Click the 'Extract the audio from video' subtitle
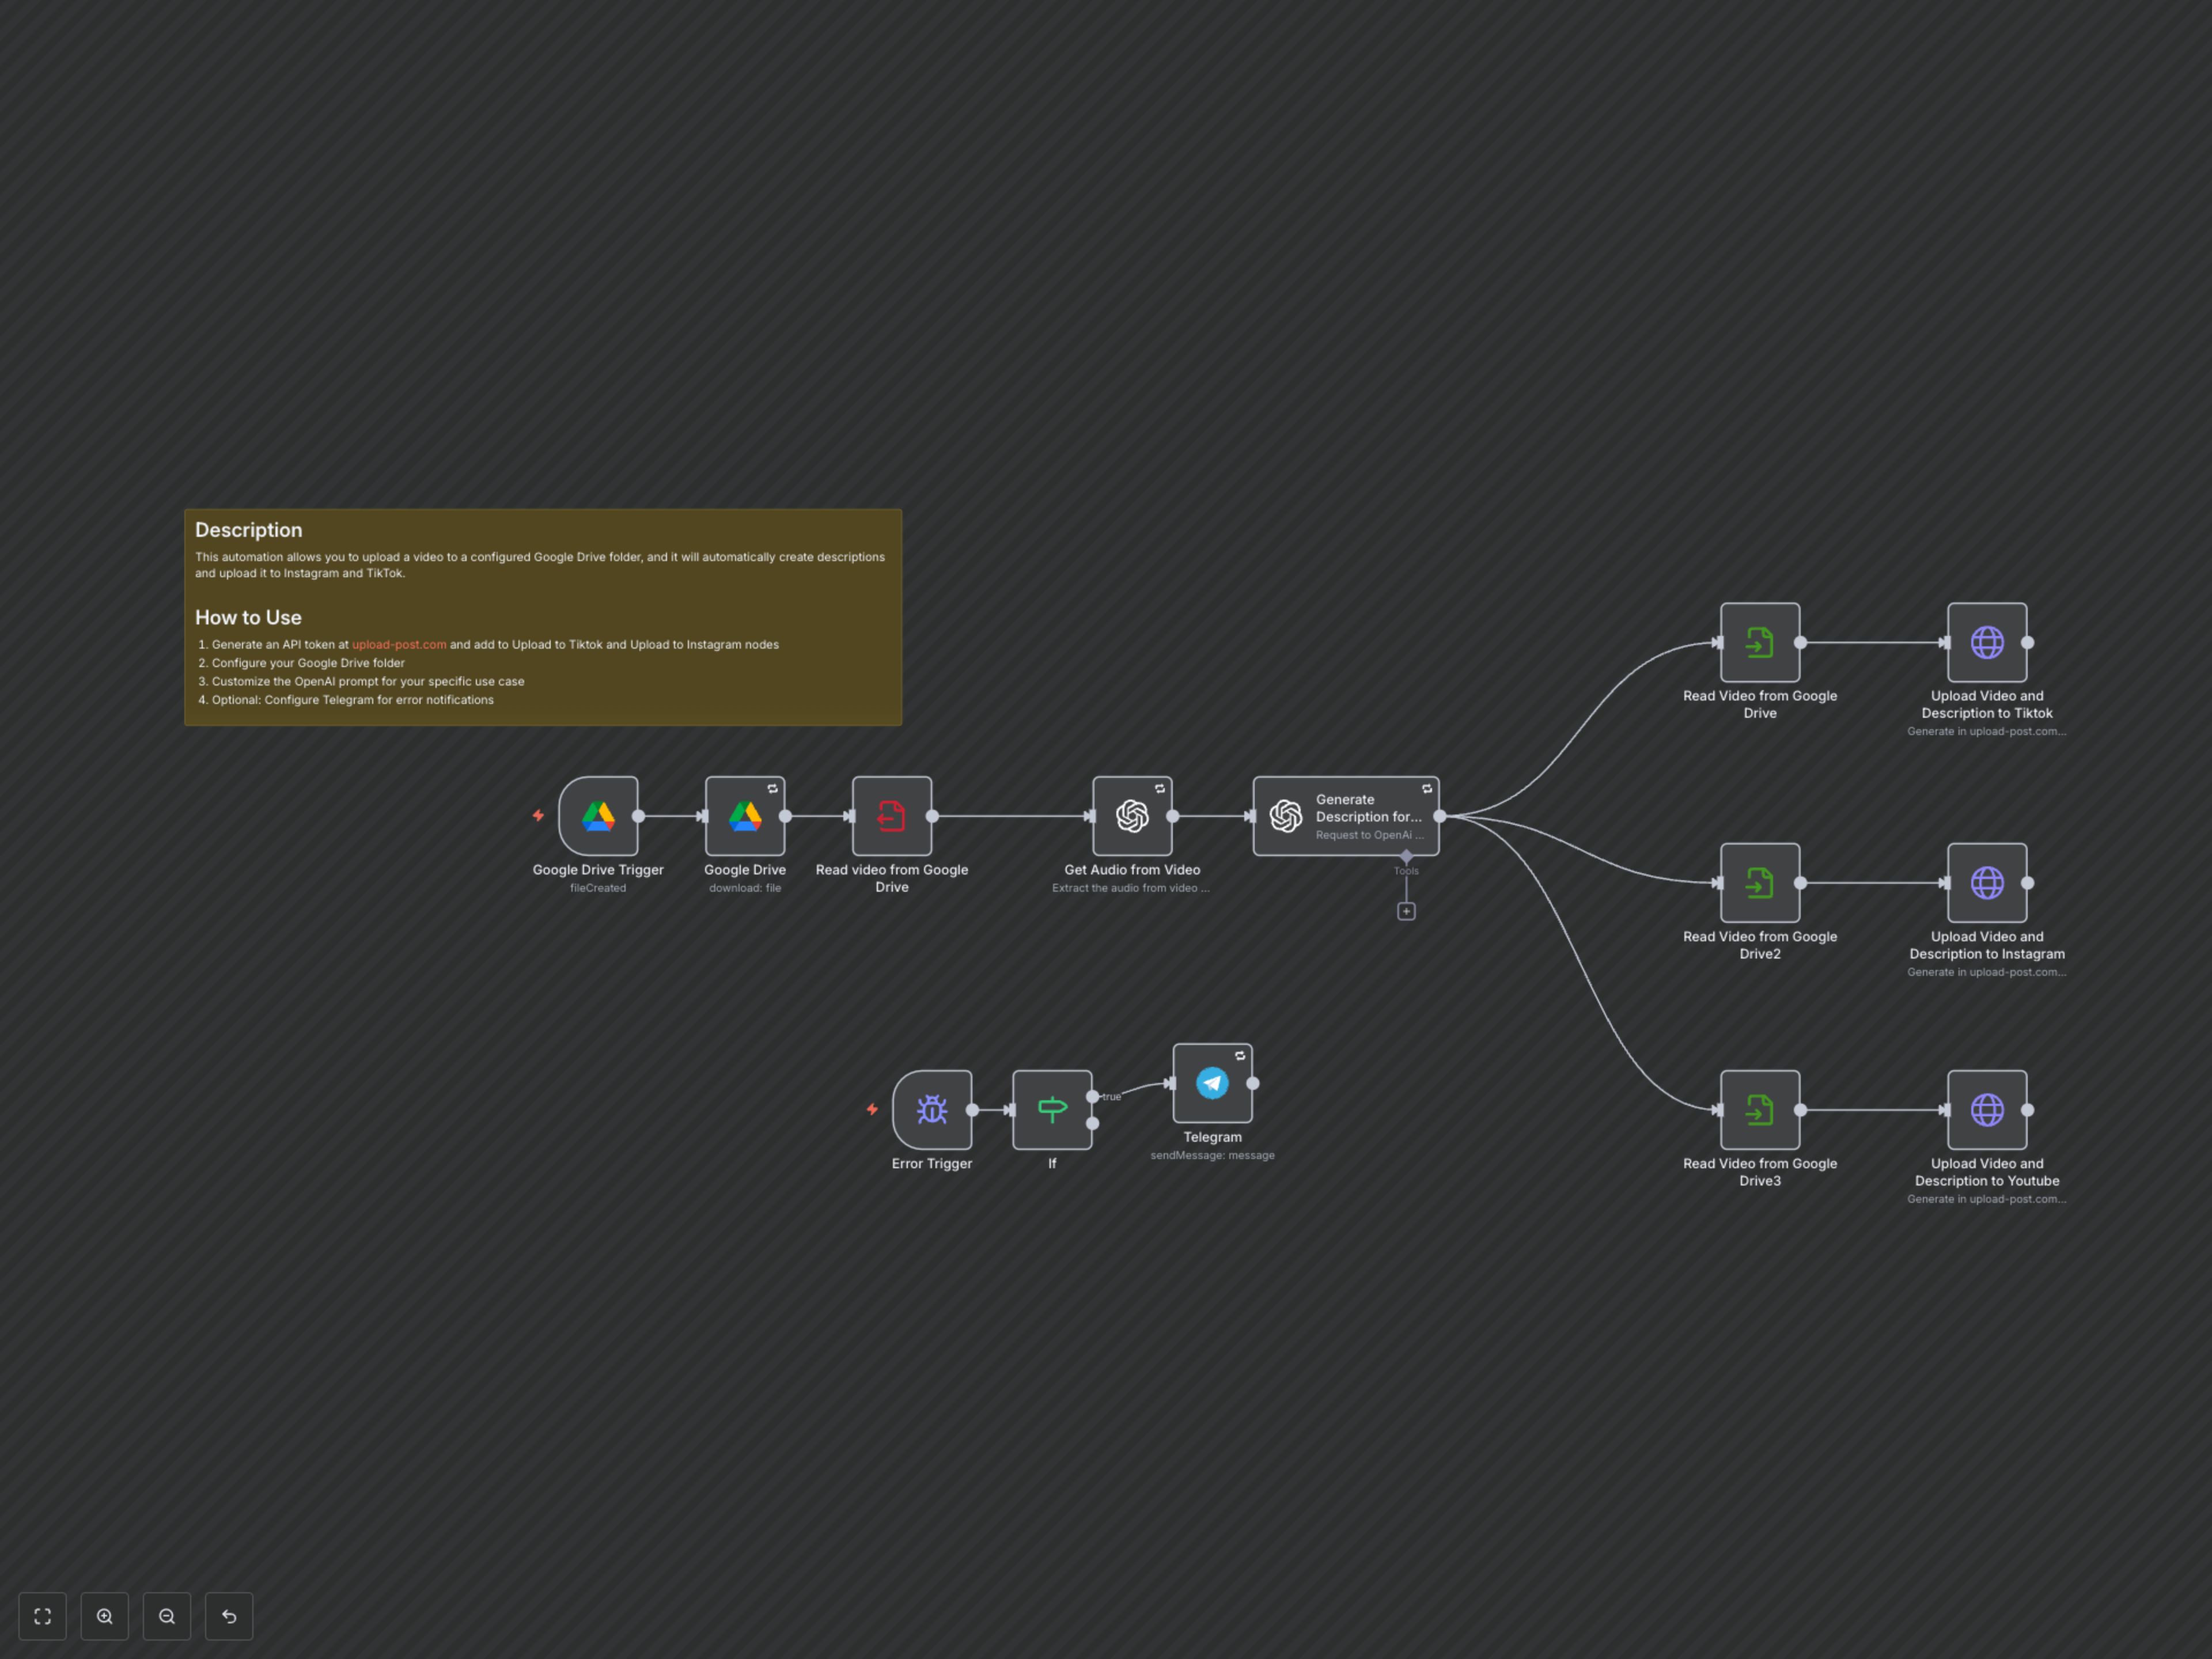2212x1659 pixels. click(x=1131, y=888)
